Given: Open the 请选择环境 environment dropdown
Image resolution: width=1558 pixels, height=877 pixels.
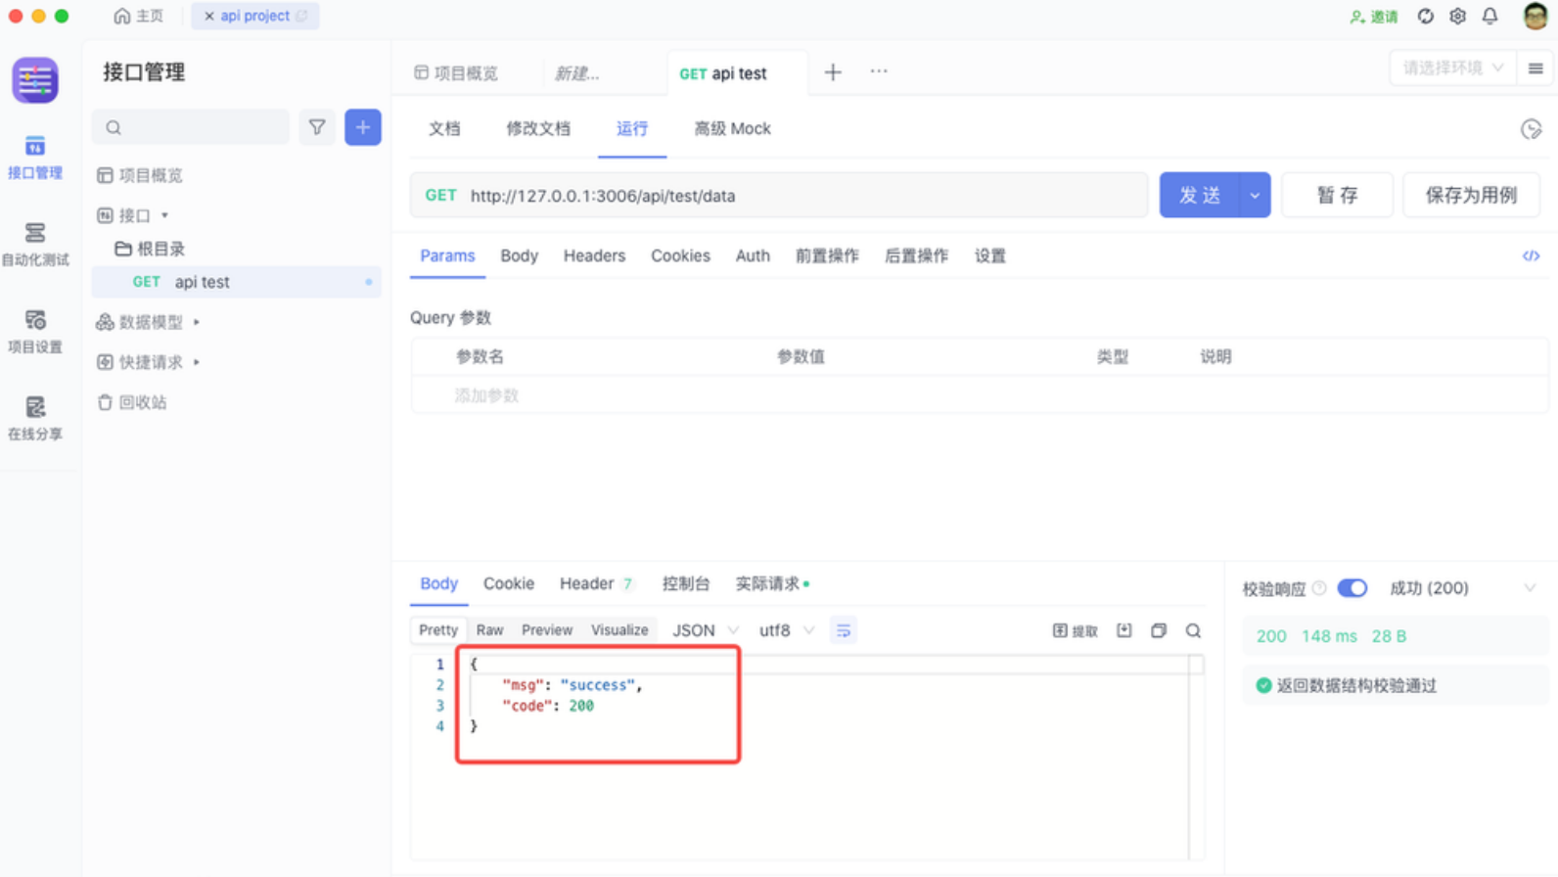Looking at the screenshot, I should point(1453,68).
